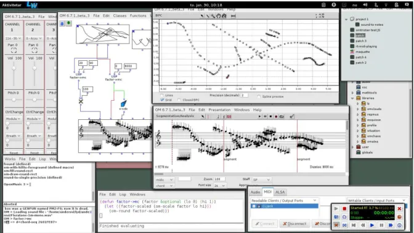
Task: Click the Disconnect button
Action: tap(294, 224)
